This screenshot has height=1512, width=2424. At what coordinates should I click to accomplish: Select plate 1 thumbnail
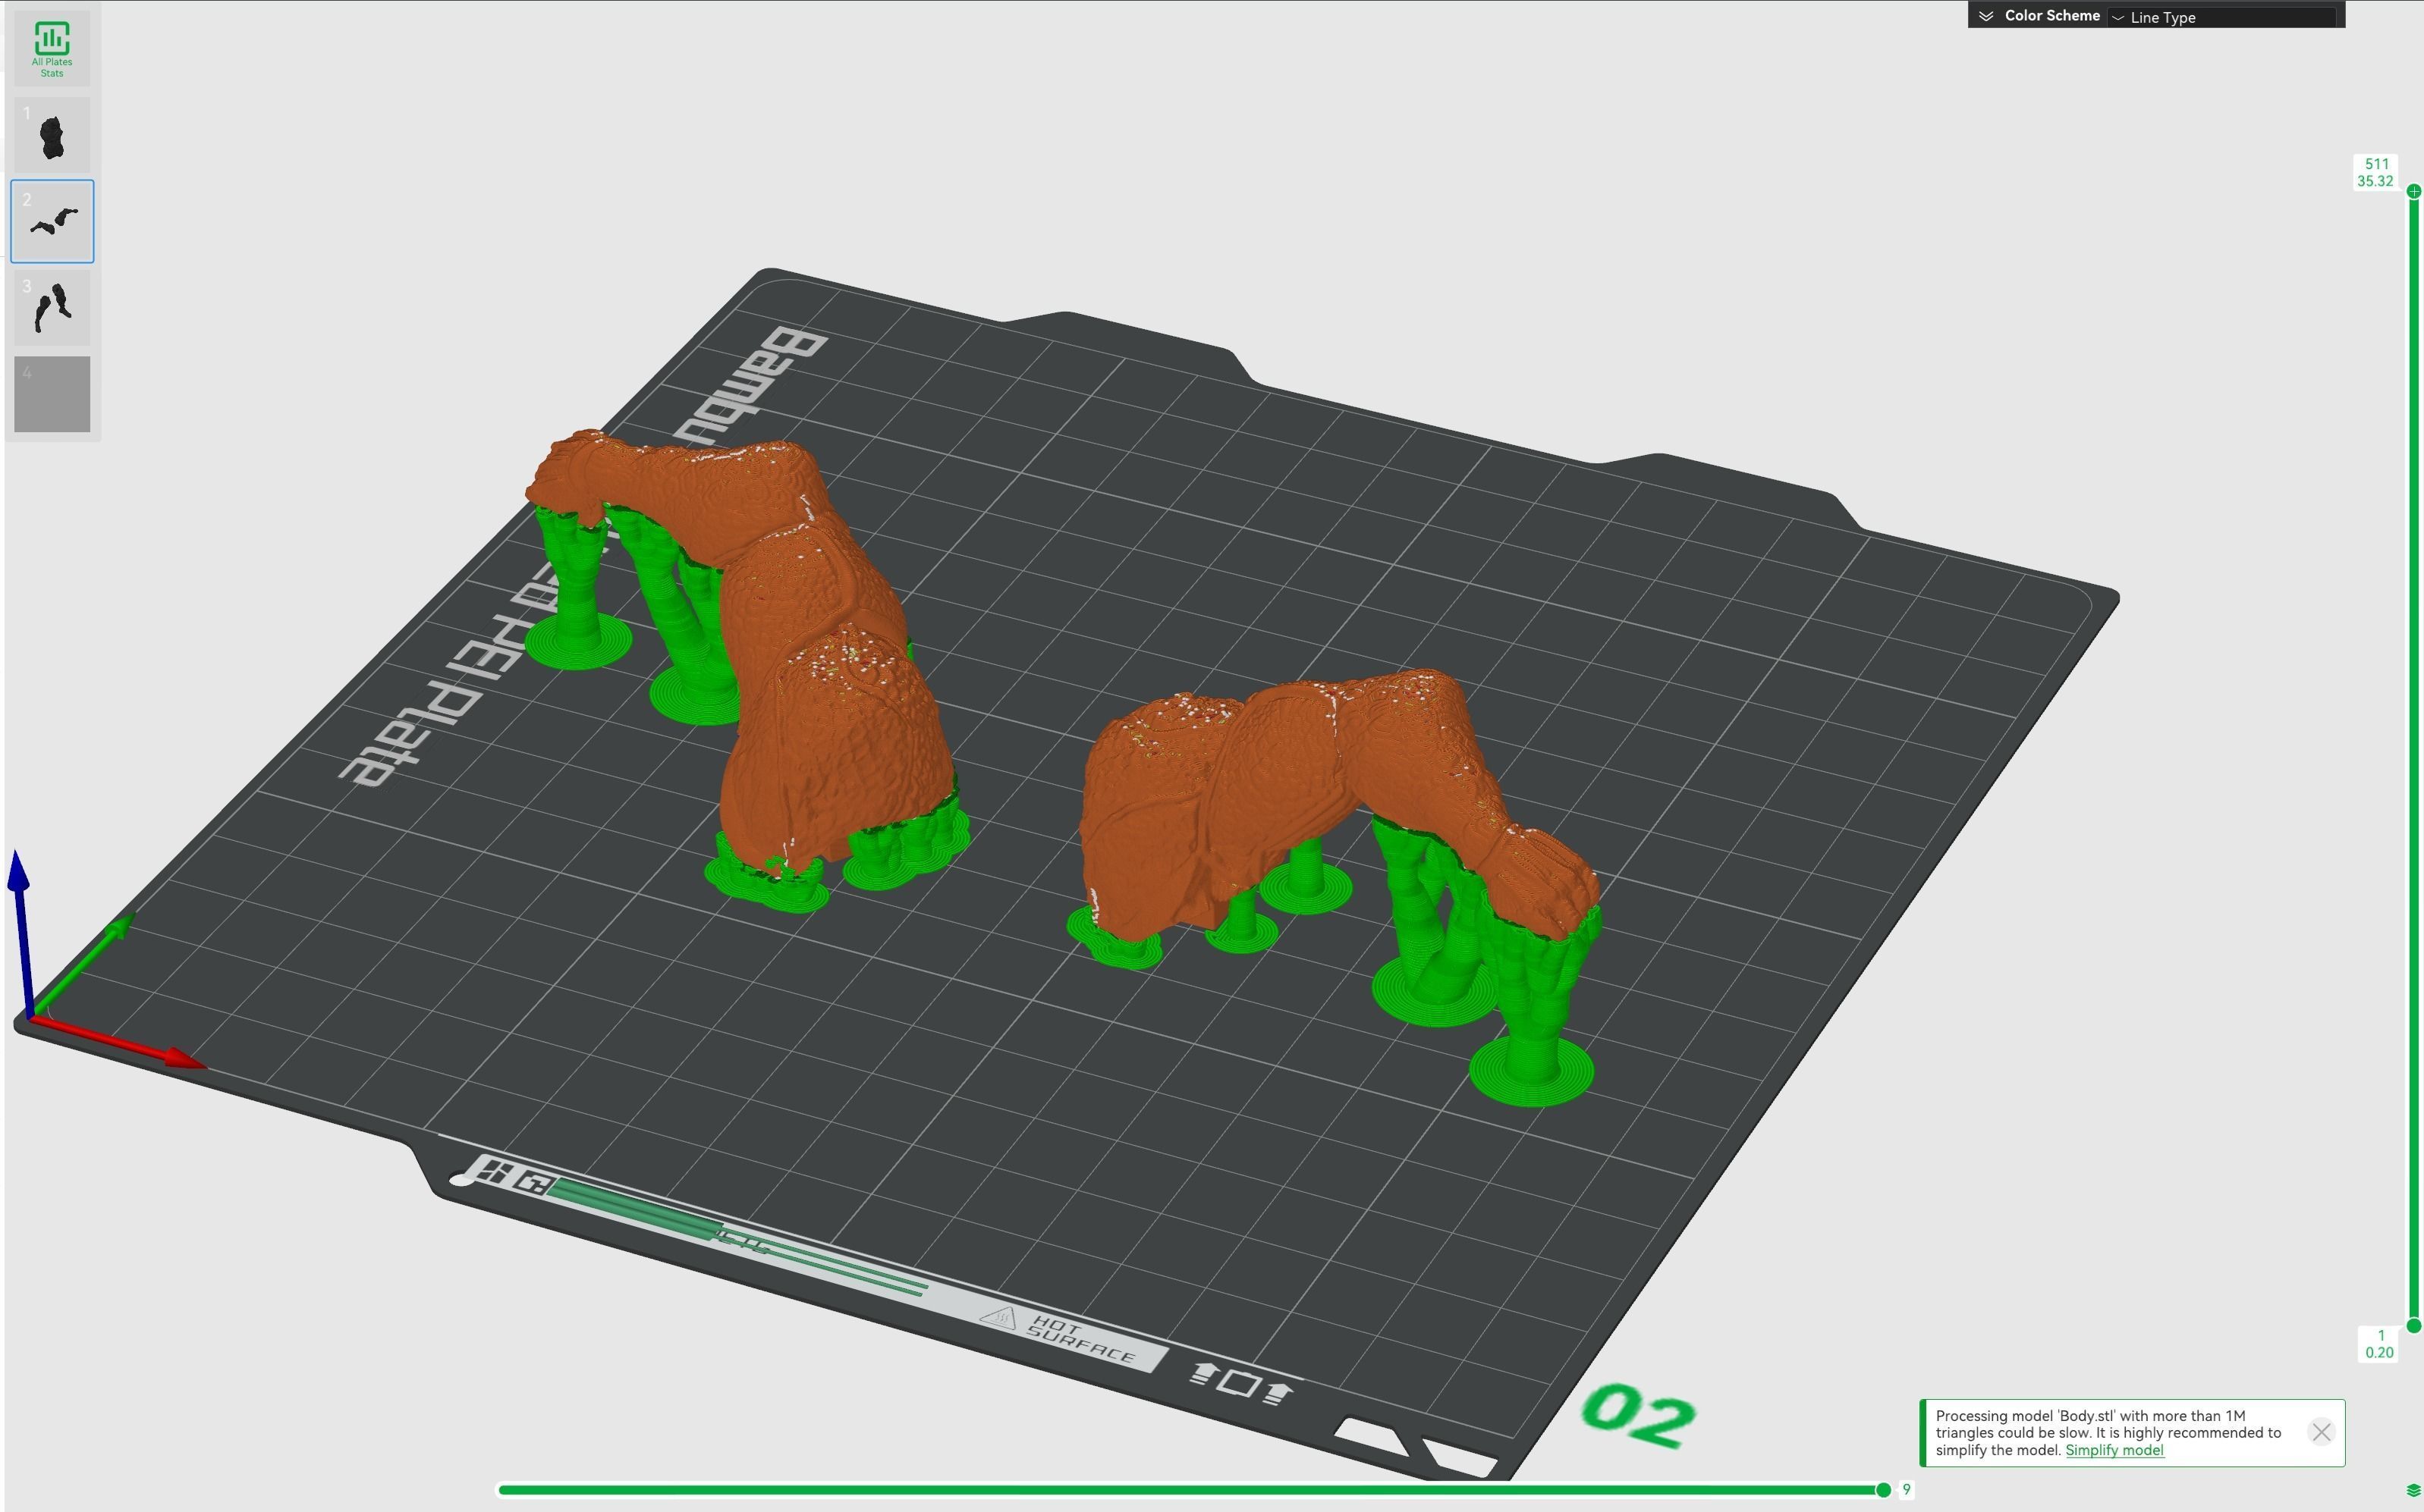pyautogui.click(x=52, y=135)
